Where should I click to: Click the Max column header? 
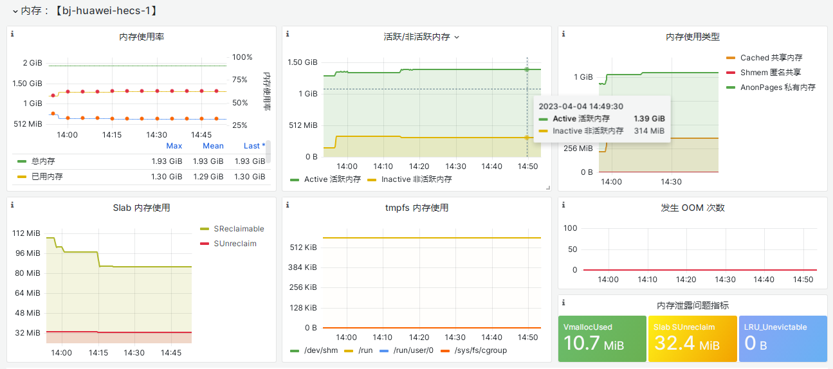[174, 146]
